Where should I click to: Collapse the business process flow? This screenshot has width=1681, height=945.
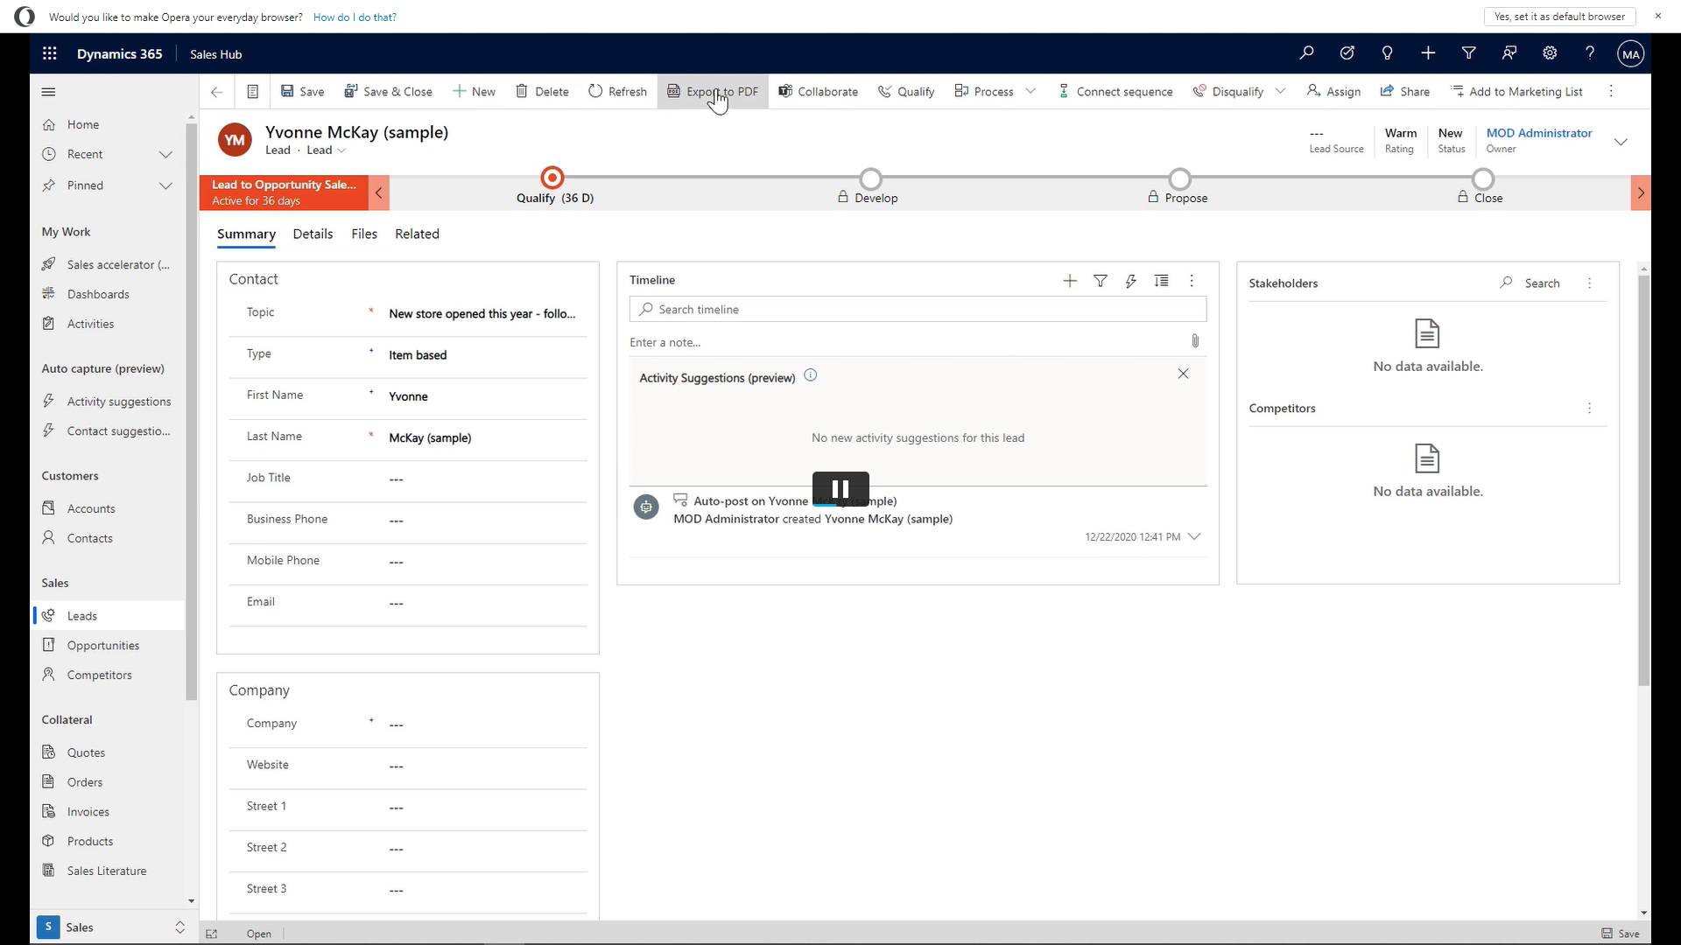[x=378, y=192]
